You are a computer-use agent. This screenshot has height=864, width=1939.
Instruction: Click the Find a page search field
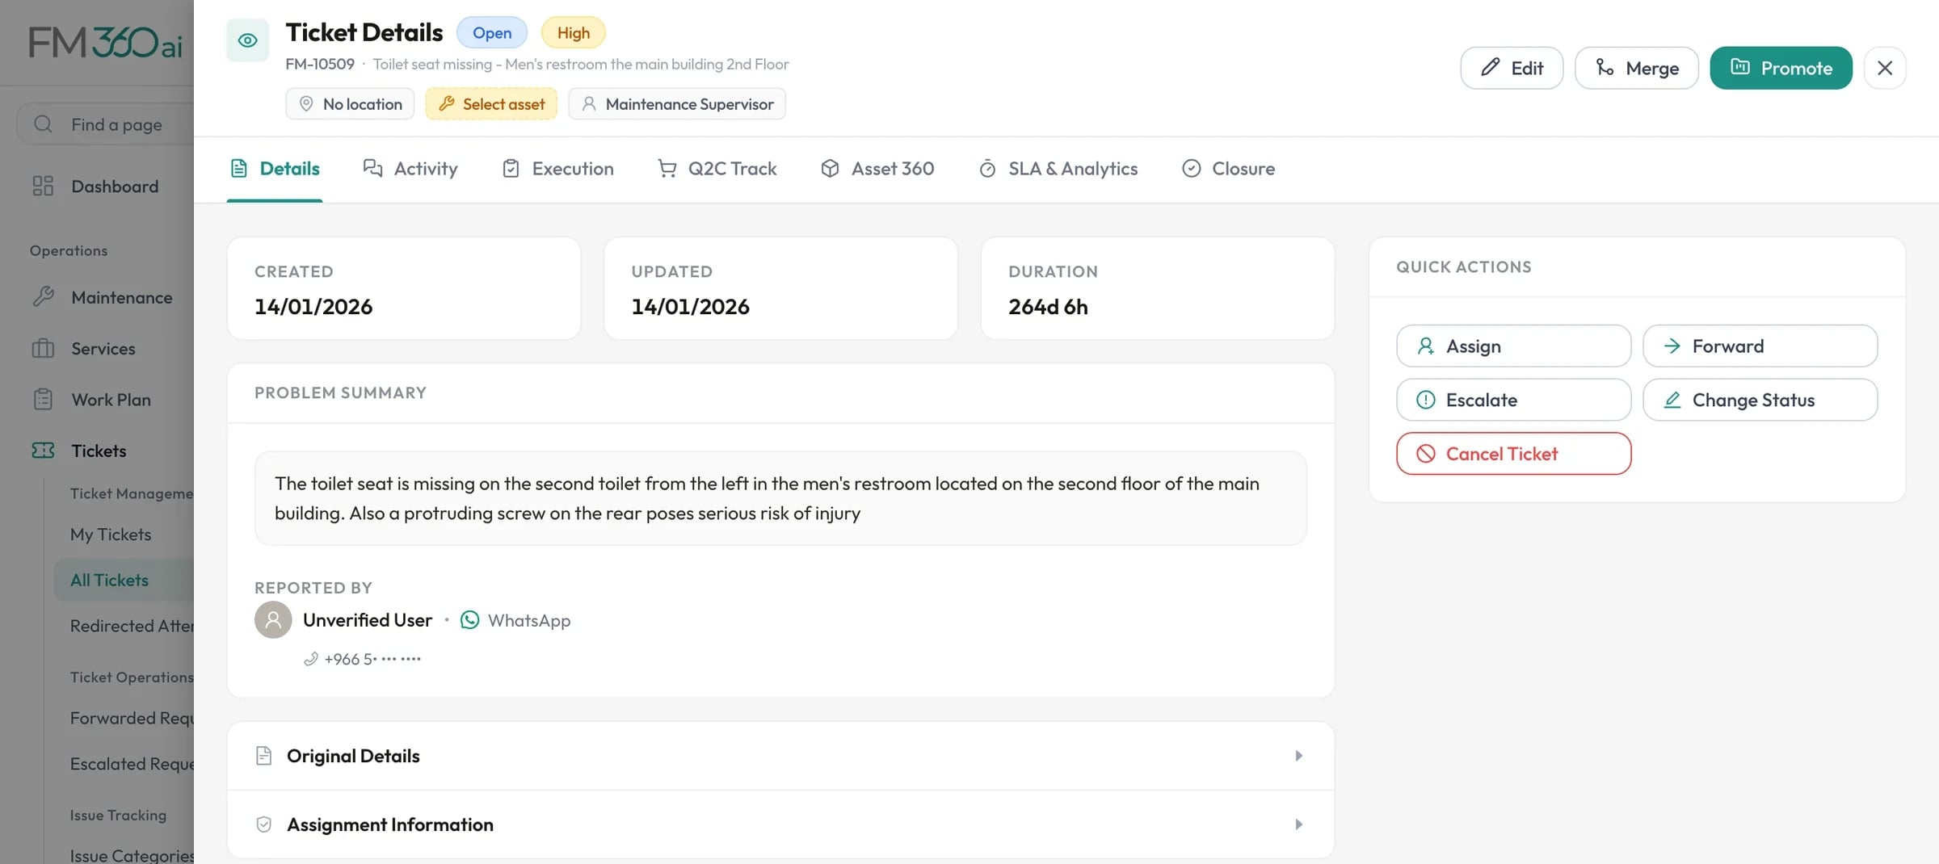pyautogui.click(x=105, y=124)
